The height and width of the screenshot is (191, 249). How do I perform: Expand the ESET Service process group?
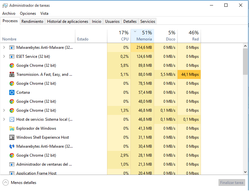4,56
